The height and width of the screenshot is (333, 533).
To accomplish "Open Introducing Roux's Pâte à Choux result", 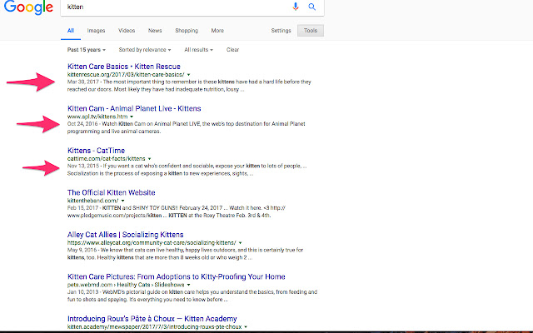I will tap(152, 319).
